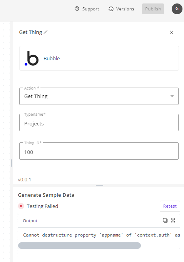Click the panel divider handle above Generate Sample Data

99,185
